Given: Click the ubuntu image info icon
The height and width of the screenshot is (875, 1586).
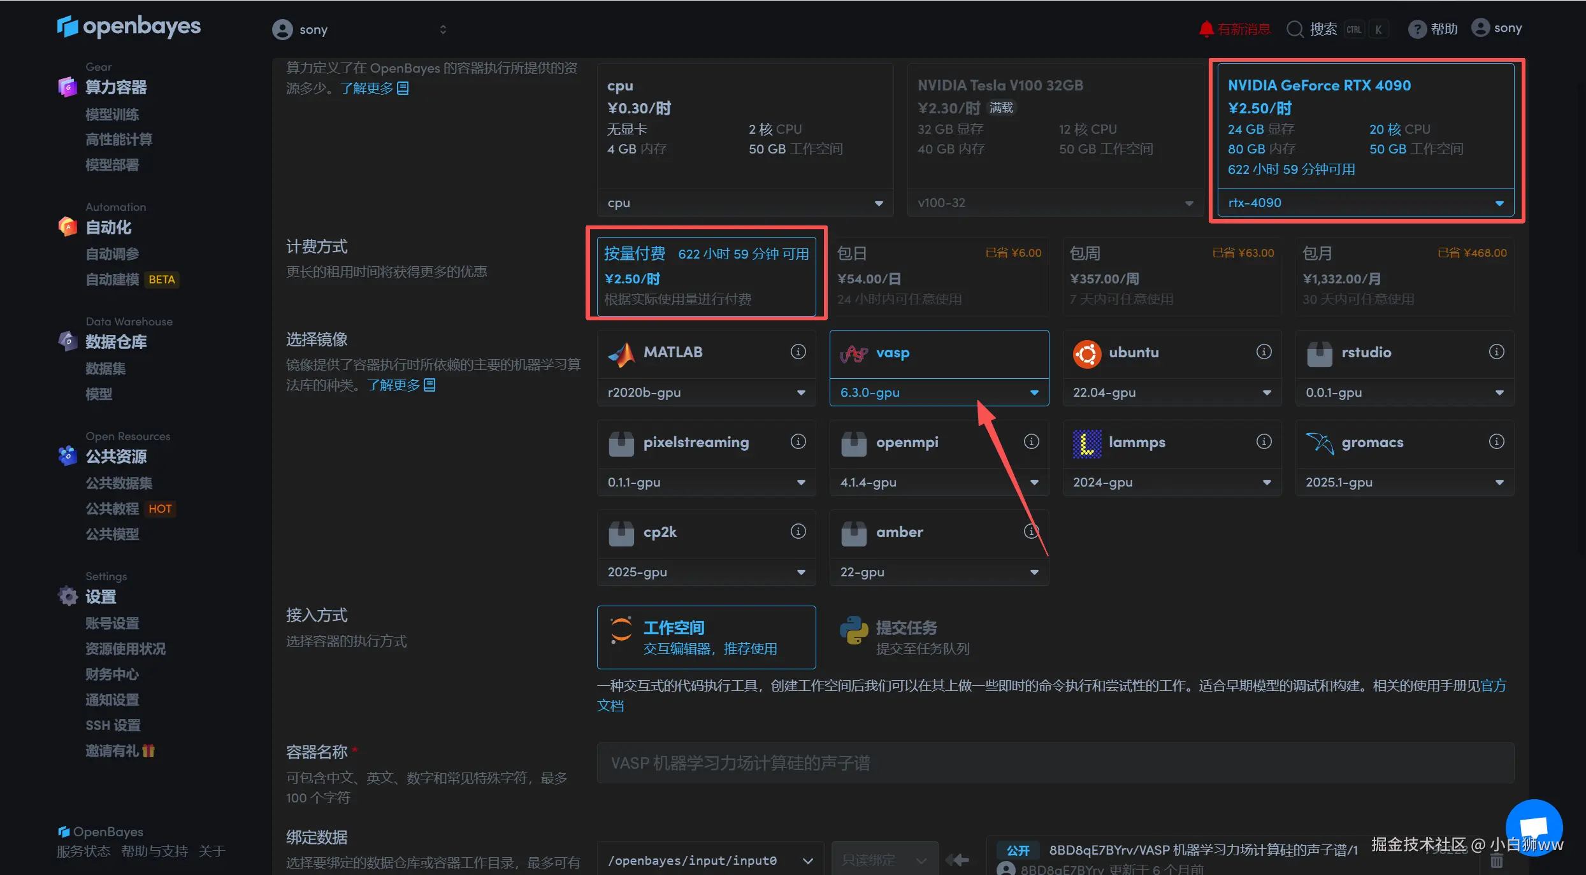Looking at the screenshot, I should point(1264,352).
